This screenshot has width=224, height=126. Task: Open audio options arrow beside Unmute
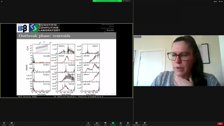pos(7,123)
